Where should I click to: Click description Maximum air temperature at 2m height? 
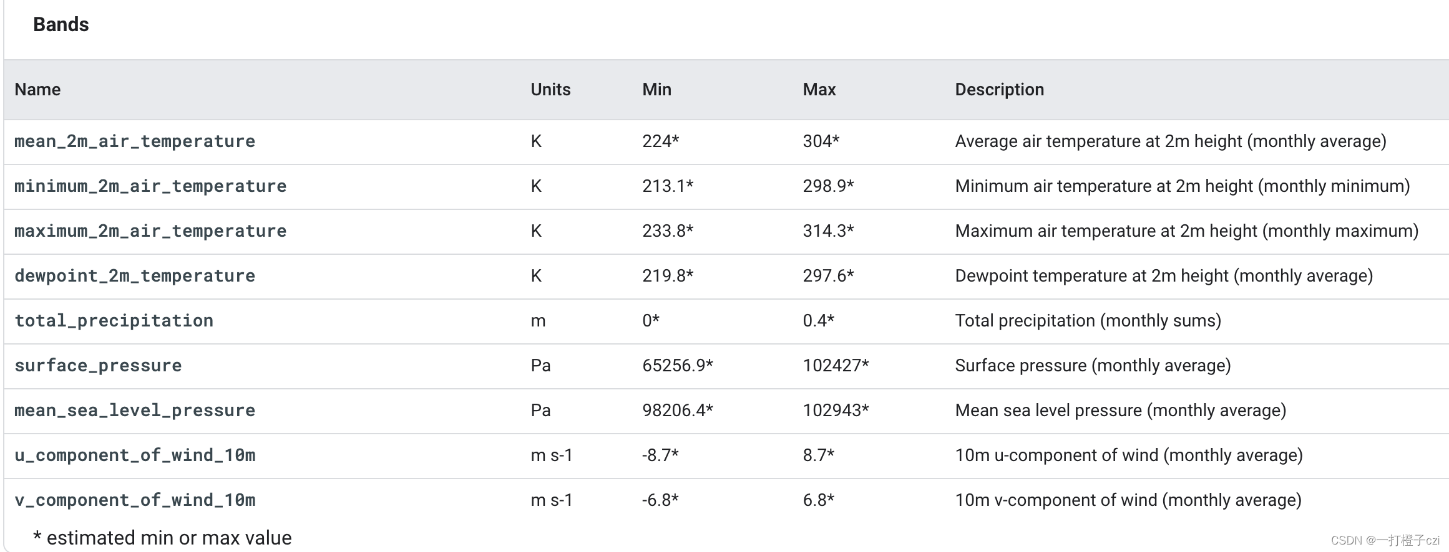[x=1187, y=231]
